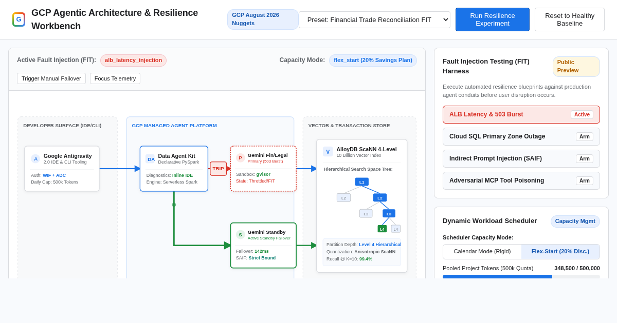
Task: Click the '348,500 / 500,000' token count
Action: pyautogui.click(x=577, y=268)
